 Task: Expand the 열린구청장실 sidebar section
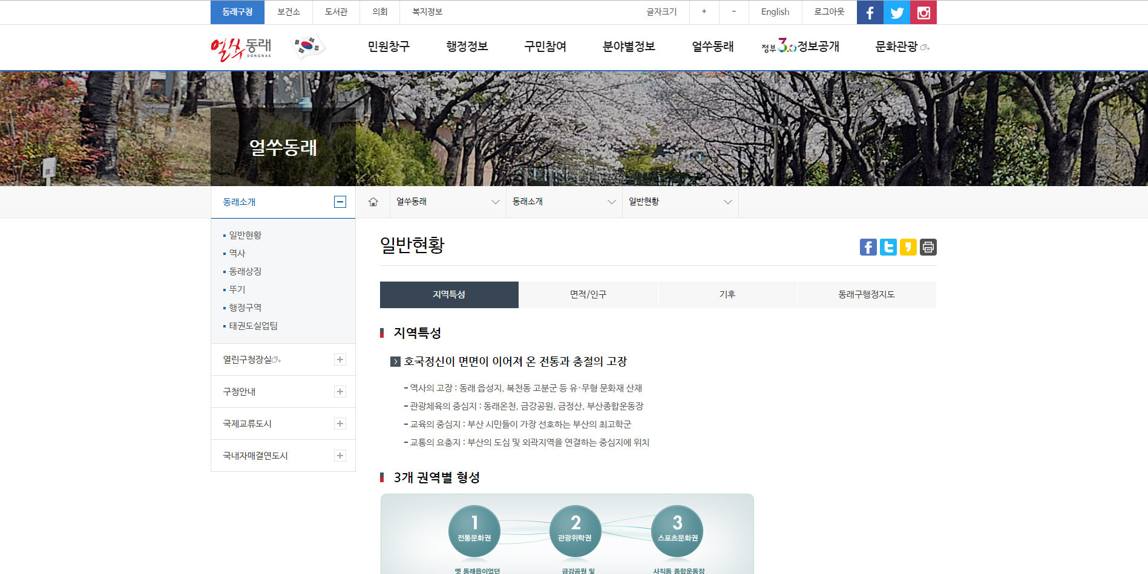tap(340, 360)
